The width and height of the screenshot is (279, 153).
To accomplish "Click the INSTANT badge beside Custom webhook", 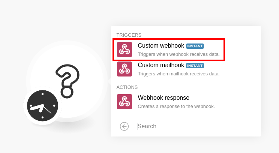I will 195,46.
